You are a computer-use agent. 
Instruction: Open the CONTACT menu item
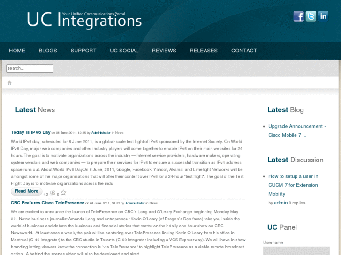(x=244, y=51)
